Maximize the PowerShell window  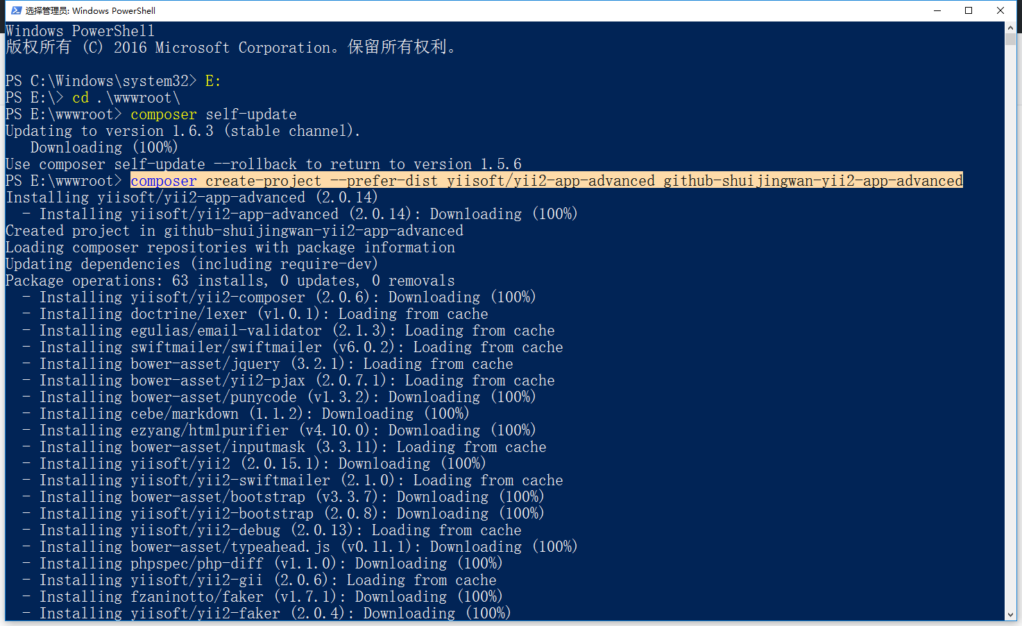969,10
